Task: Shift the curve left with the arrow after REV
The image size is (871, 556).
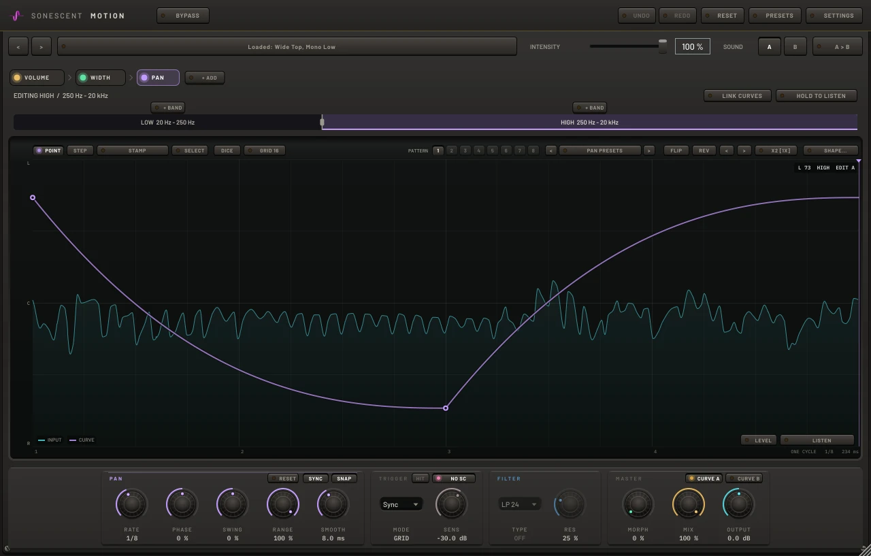Action: pyautogui.click(x=727, y=150)
